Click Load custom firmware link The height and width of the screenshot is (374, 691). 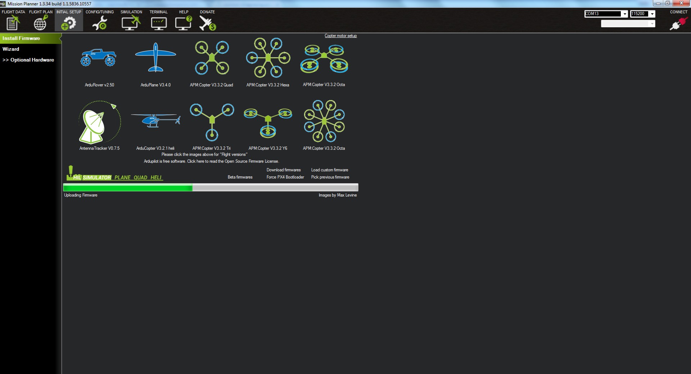pos(329,170)
